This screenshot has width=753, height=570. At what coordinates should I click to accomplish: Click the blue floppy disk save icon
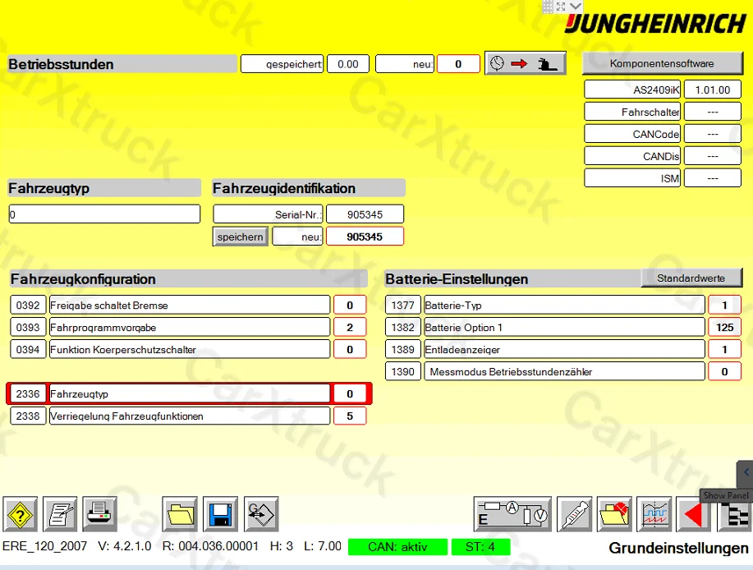tap(220, 514)
